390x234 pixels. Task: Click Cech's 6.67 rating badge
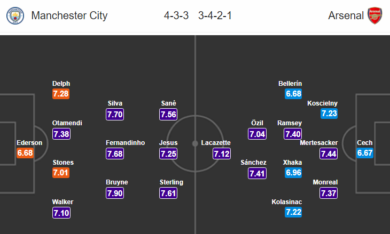coord(365,153)
